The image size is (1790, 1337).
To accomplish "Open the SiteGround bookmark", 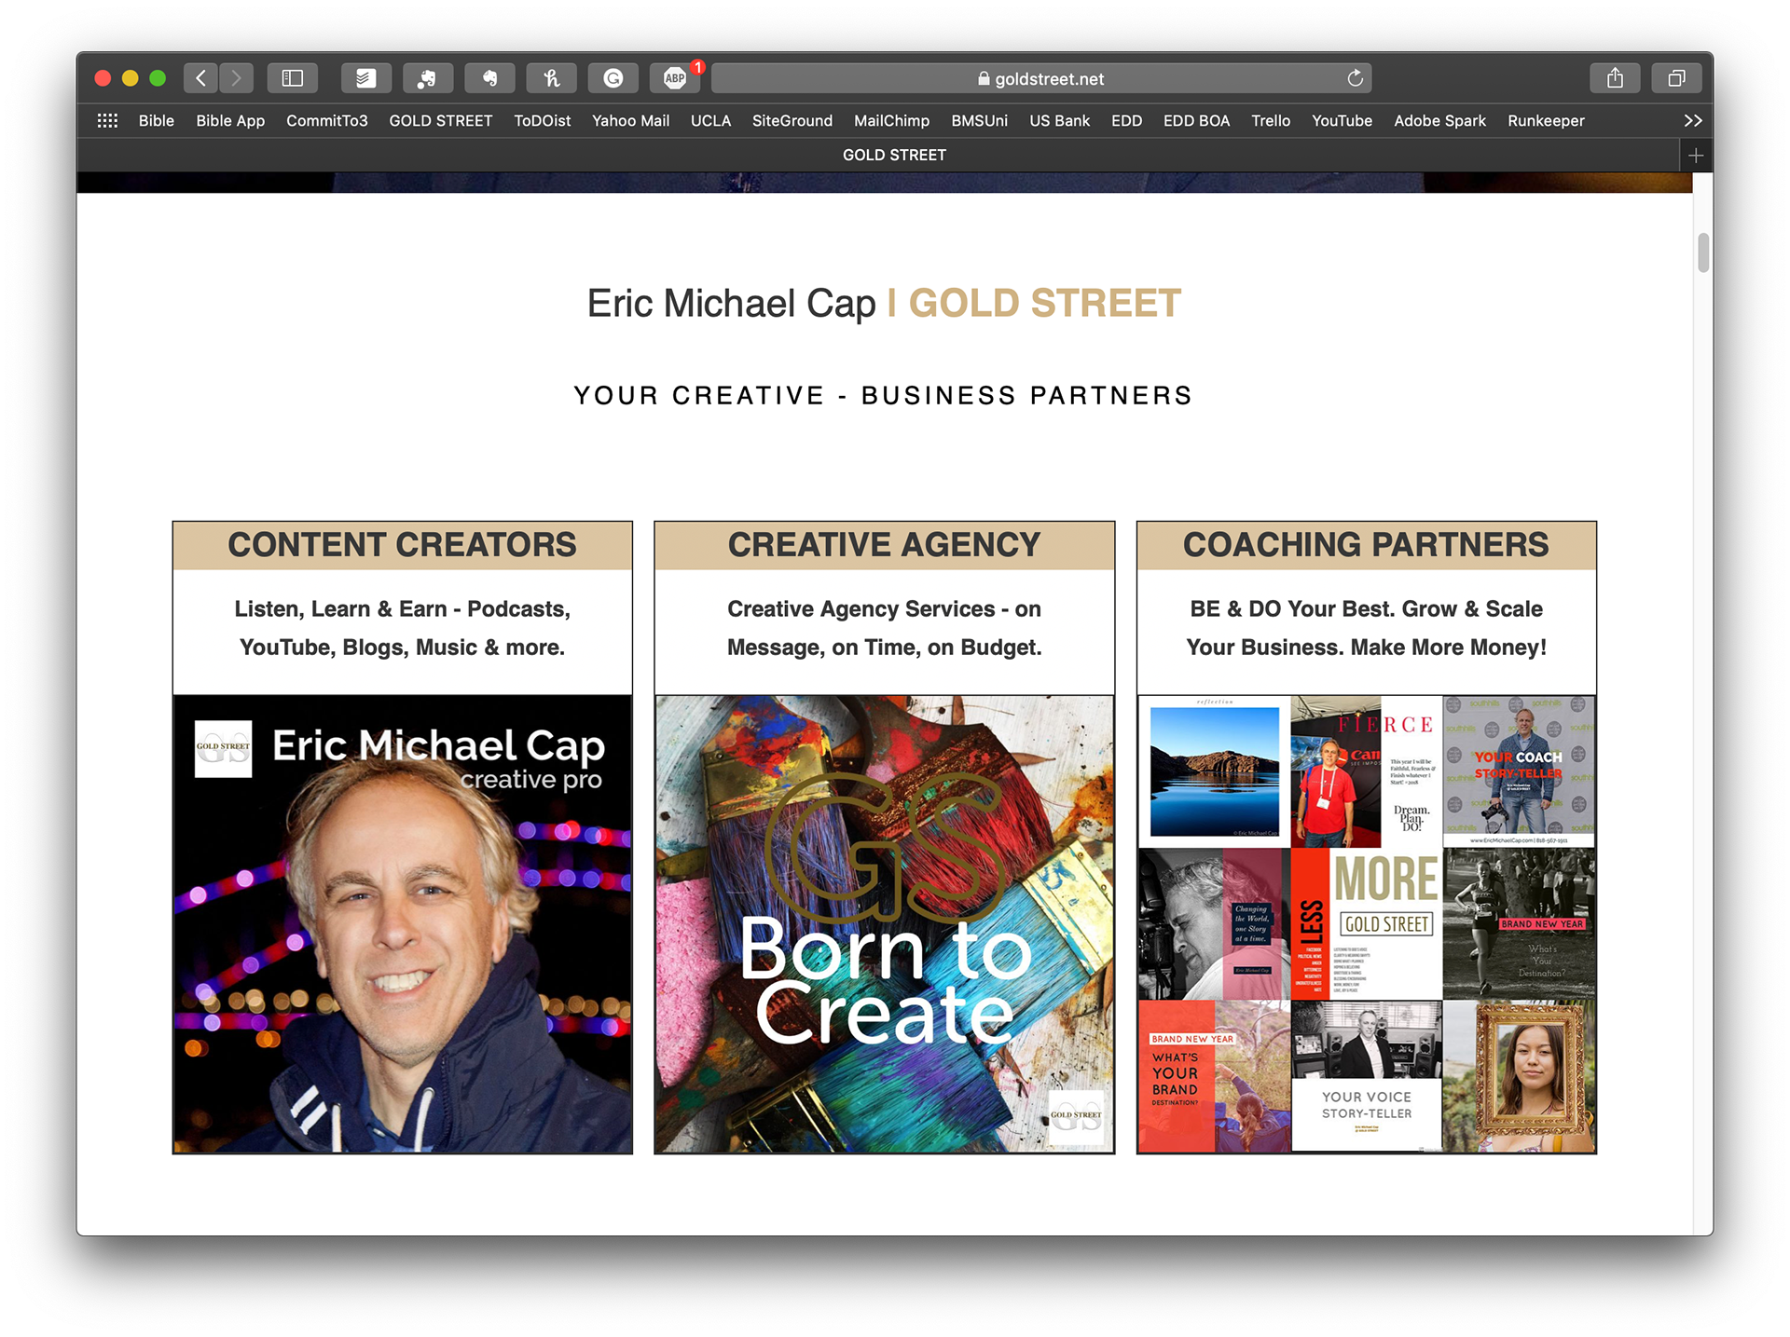I will tap(792, 120).
